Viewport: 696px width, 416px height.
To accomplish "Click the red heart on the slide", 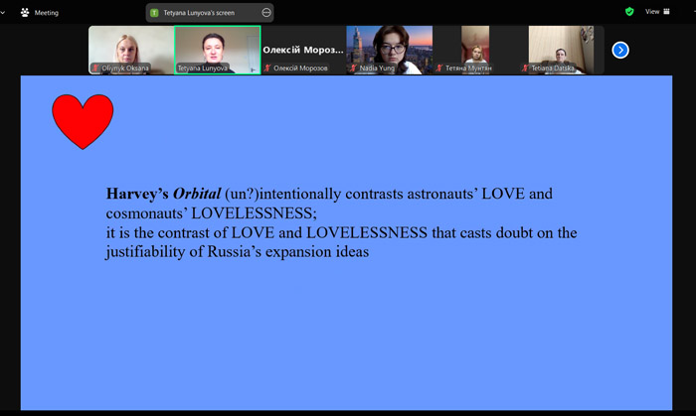I will pyautogui.click(x=83, y=120).
